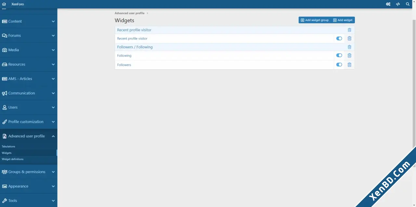Edit the Followers / Following group heading
The height and width of the screenshot is (207, 416).
coord(135,47)
